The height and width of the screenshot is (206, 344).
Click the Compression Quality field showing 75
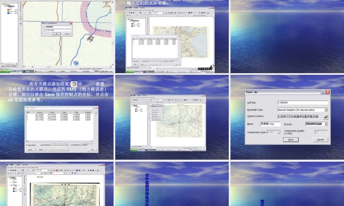(321, 132)
